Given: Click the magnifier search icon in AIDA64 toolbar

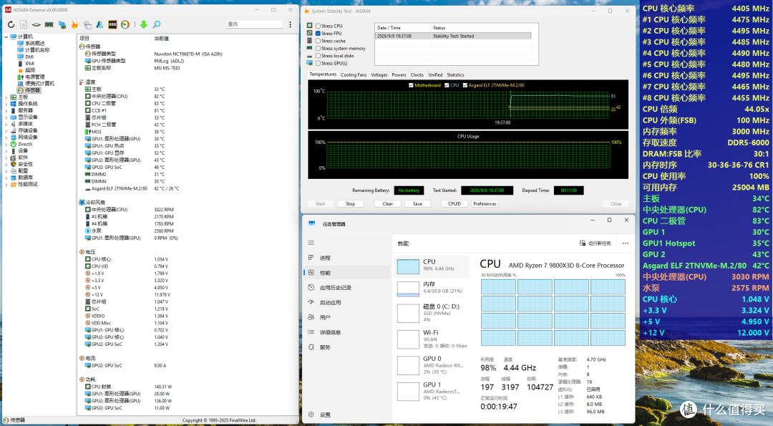Looking at the screenshot, I should pyautogui.click(x=156, y=24).
